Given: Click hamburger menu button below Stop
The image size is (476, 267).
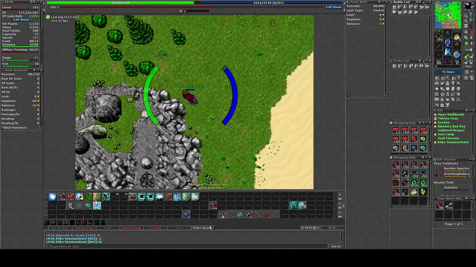Looking at the screenshot, I should click(467, 72).
